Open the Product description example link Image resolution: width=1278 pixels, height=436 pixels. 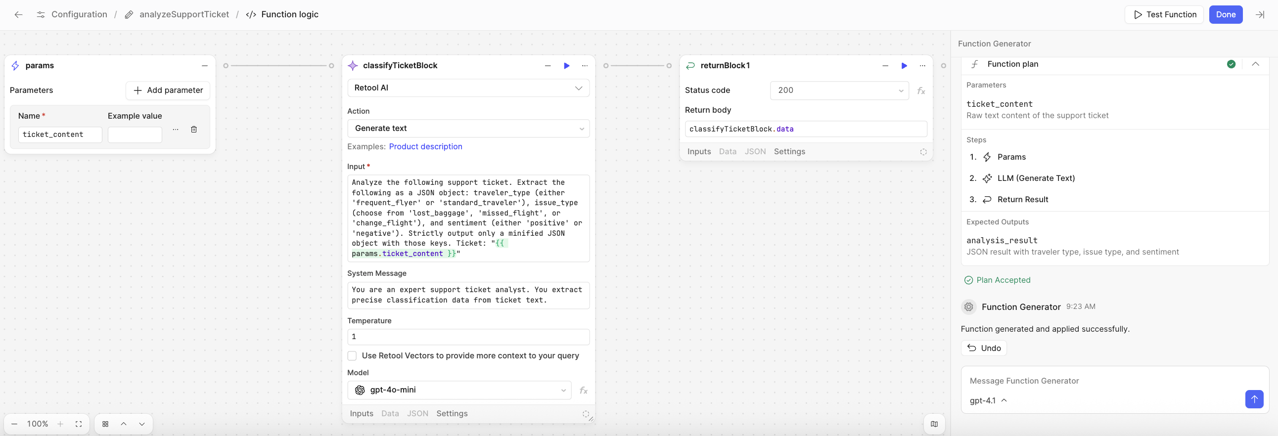coord(425,146)
